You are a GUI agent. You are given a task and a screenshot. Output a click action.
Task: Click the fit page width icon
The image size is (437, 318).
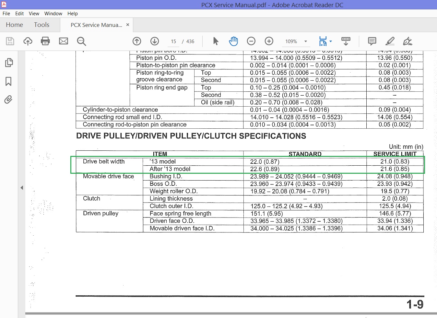(323, 41)
